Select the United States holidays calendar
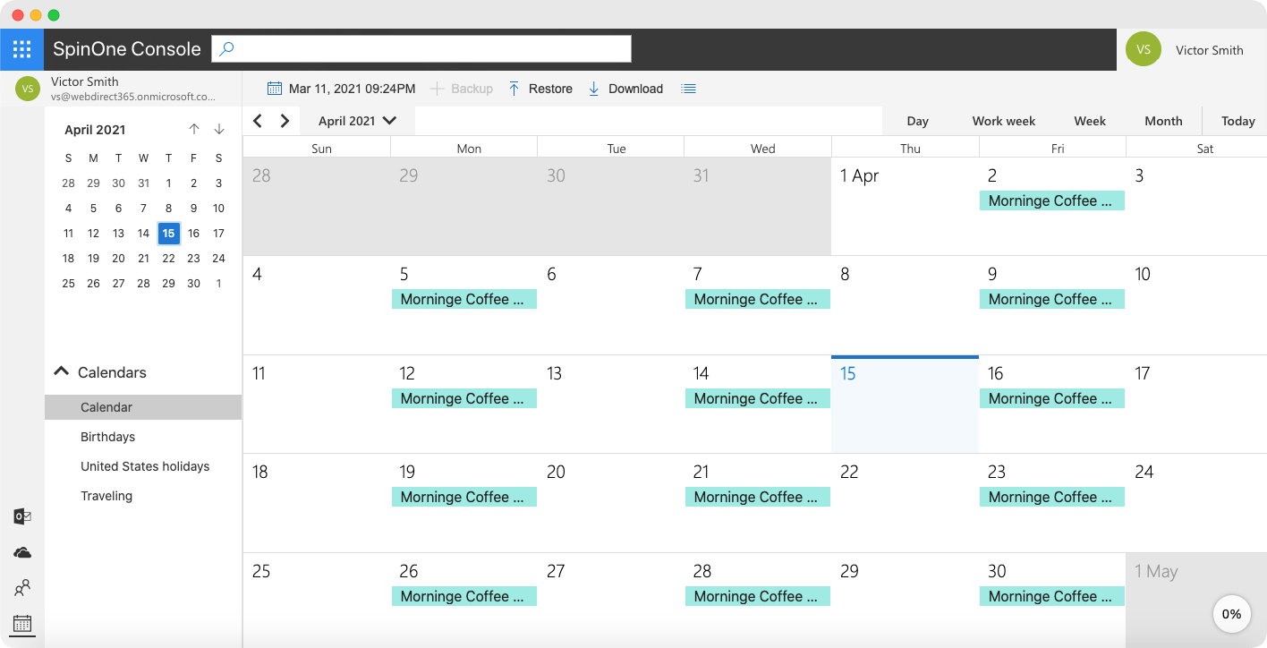 [x=143, y=466]
